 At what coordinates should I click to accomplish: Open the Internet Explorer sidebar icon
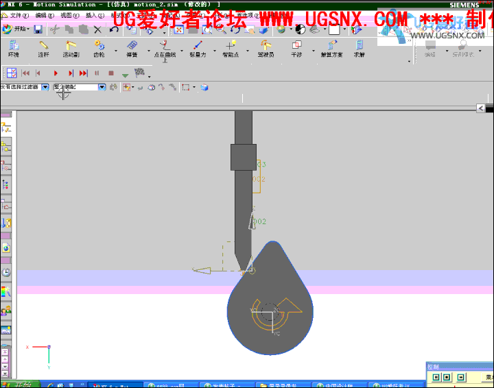point(6,248)
